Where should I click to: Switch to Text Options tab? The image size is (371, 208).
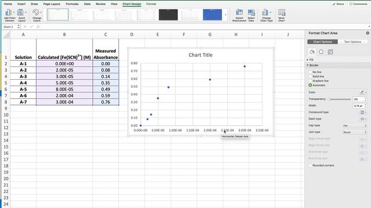point(352,42)
